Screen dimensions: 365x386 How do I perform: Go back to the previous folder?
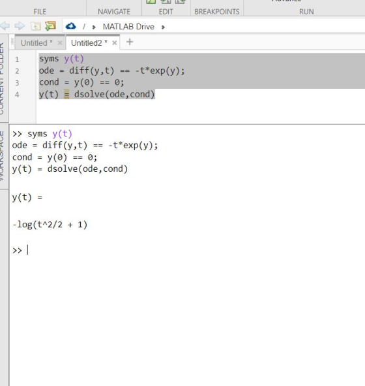tap(5, 26)
